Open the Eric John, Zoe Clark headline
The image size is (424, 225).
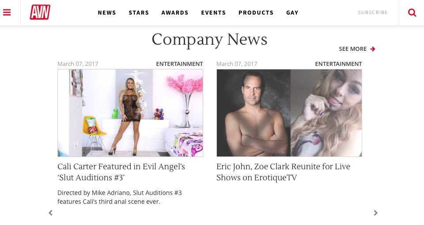click(283, 172)
